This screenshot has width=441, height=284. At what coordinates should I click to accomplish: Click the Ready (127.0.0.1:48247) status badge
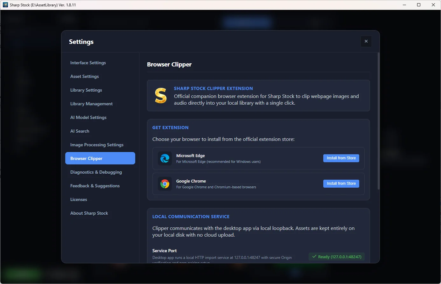point(337,257)
